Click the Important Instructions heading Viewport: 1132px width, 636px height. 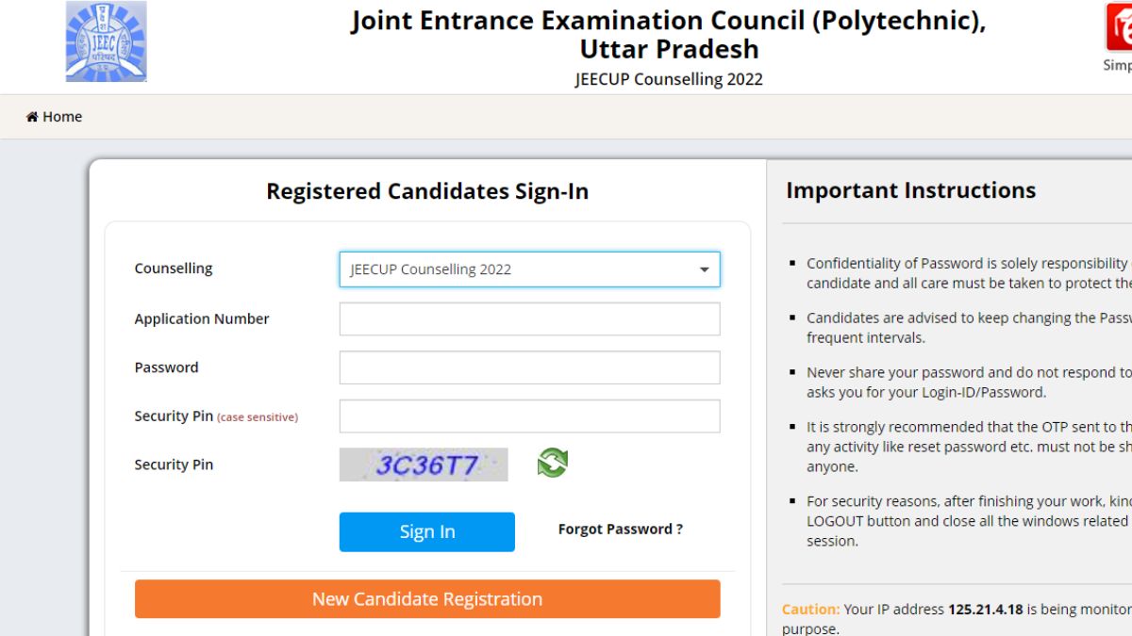[910, 189]
